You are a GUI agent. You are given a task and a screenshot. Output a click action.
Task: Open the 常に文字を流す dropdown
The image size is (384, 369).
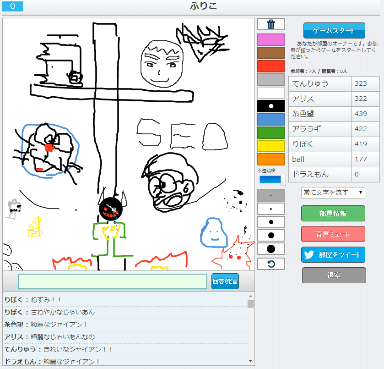[333, 193]
